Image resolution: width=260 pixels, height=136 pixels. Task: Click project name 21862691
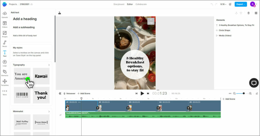point(25,4)
